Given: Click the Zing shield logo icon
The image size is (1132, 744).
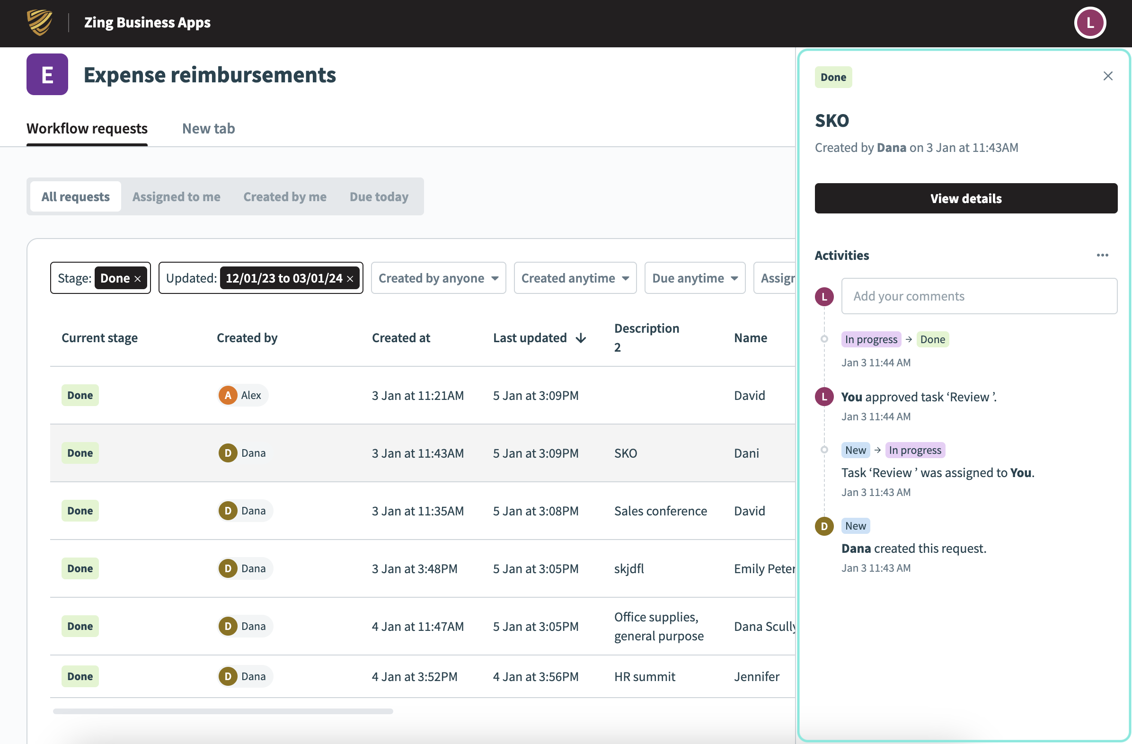Looking at the screenshot, I should point(39,22).
